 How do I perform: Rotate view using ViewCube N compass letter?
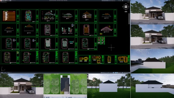click(x=126, y=4)
